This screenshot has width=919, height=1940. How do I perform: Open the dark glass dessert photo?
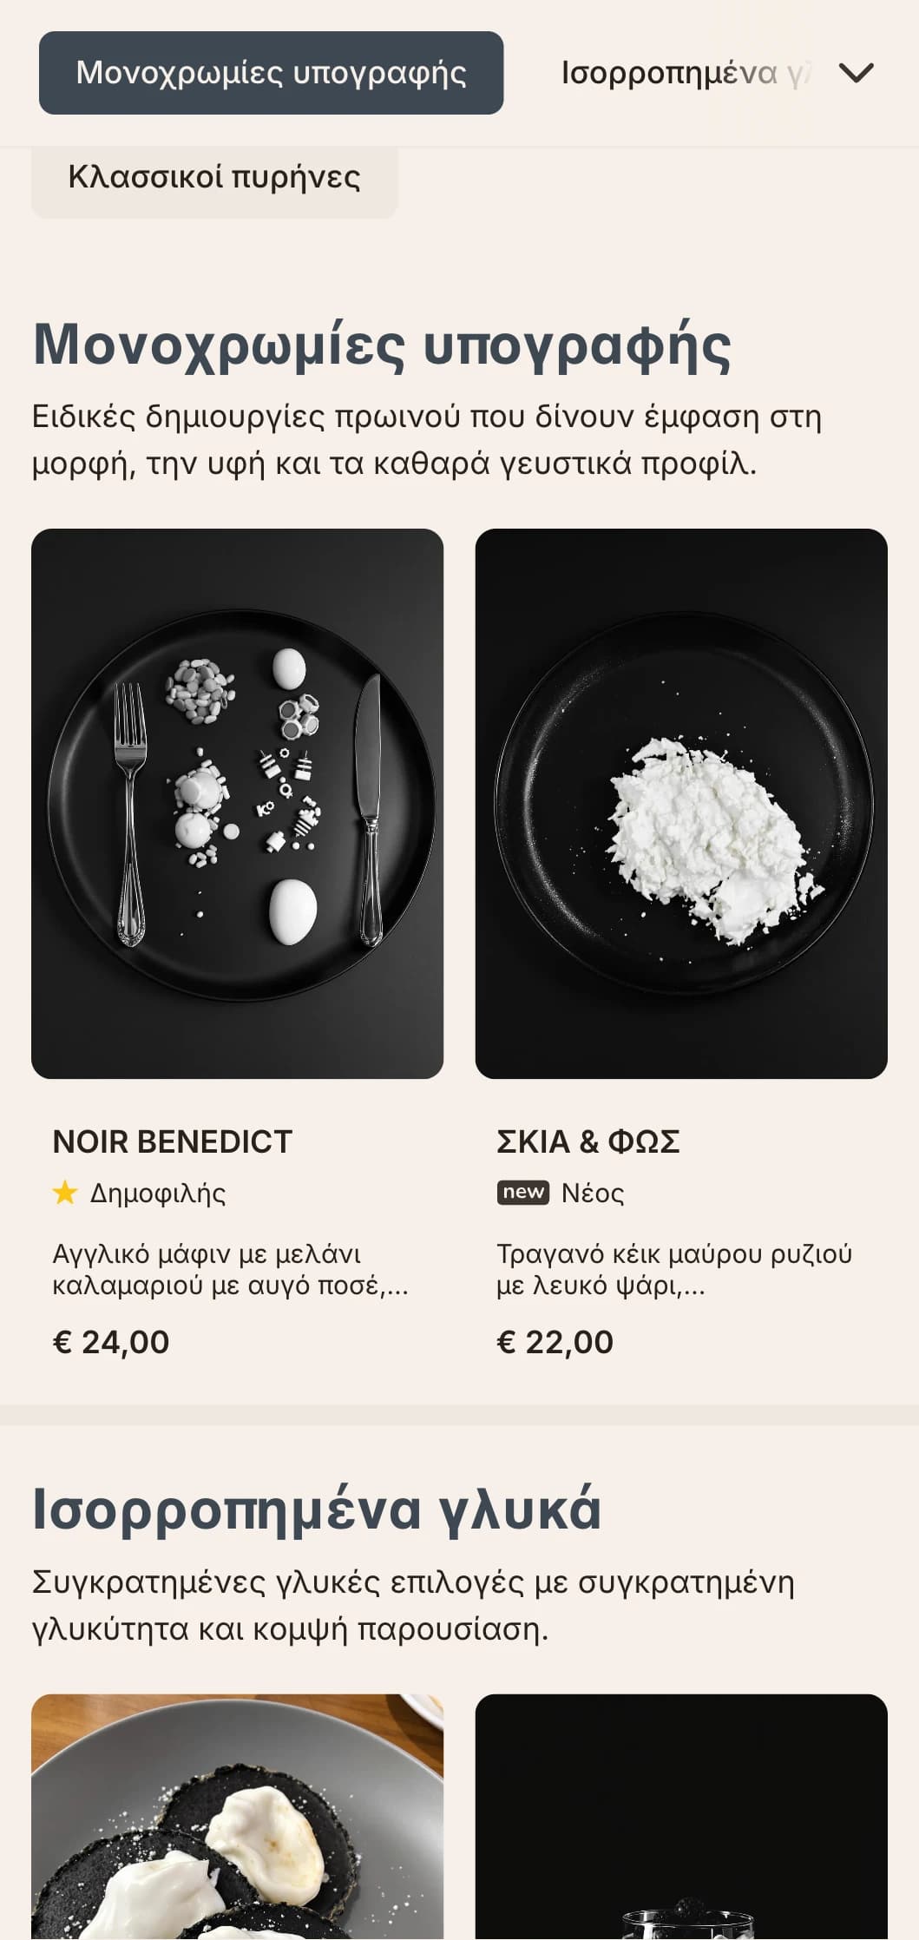pos(681,1817)
